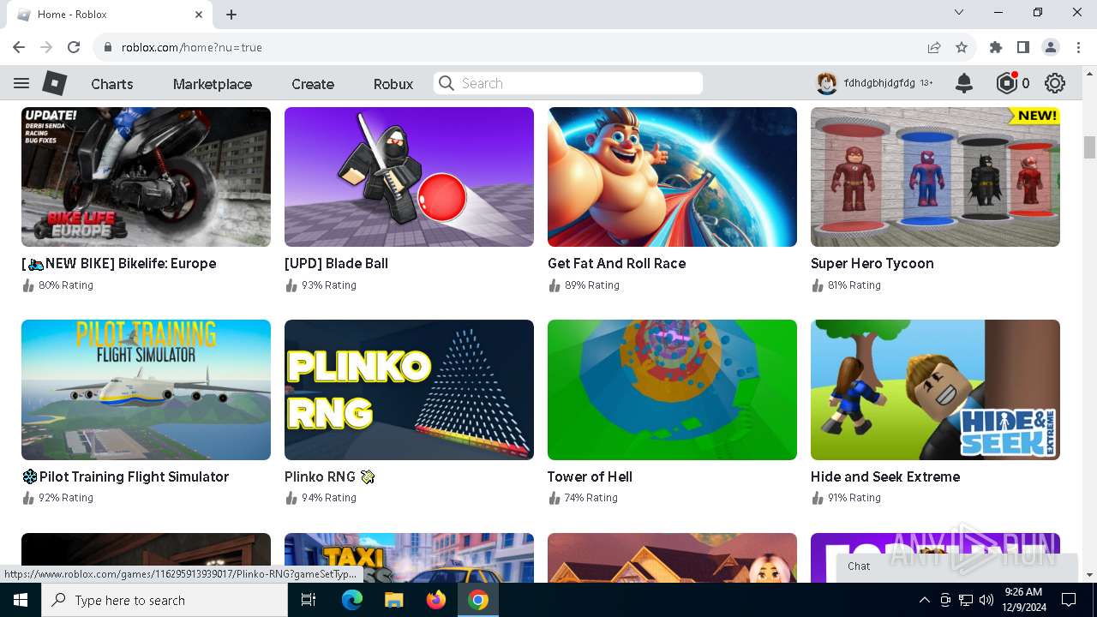Click the Roblox logo home icon
Image resolution: width=1097 pixels, height=617 pixels.
55,83
